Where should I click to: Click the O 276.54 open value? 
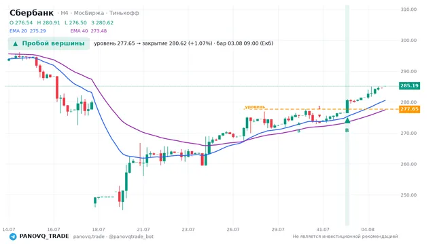click(21, 22)
